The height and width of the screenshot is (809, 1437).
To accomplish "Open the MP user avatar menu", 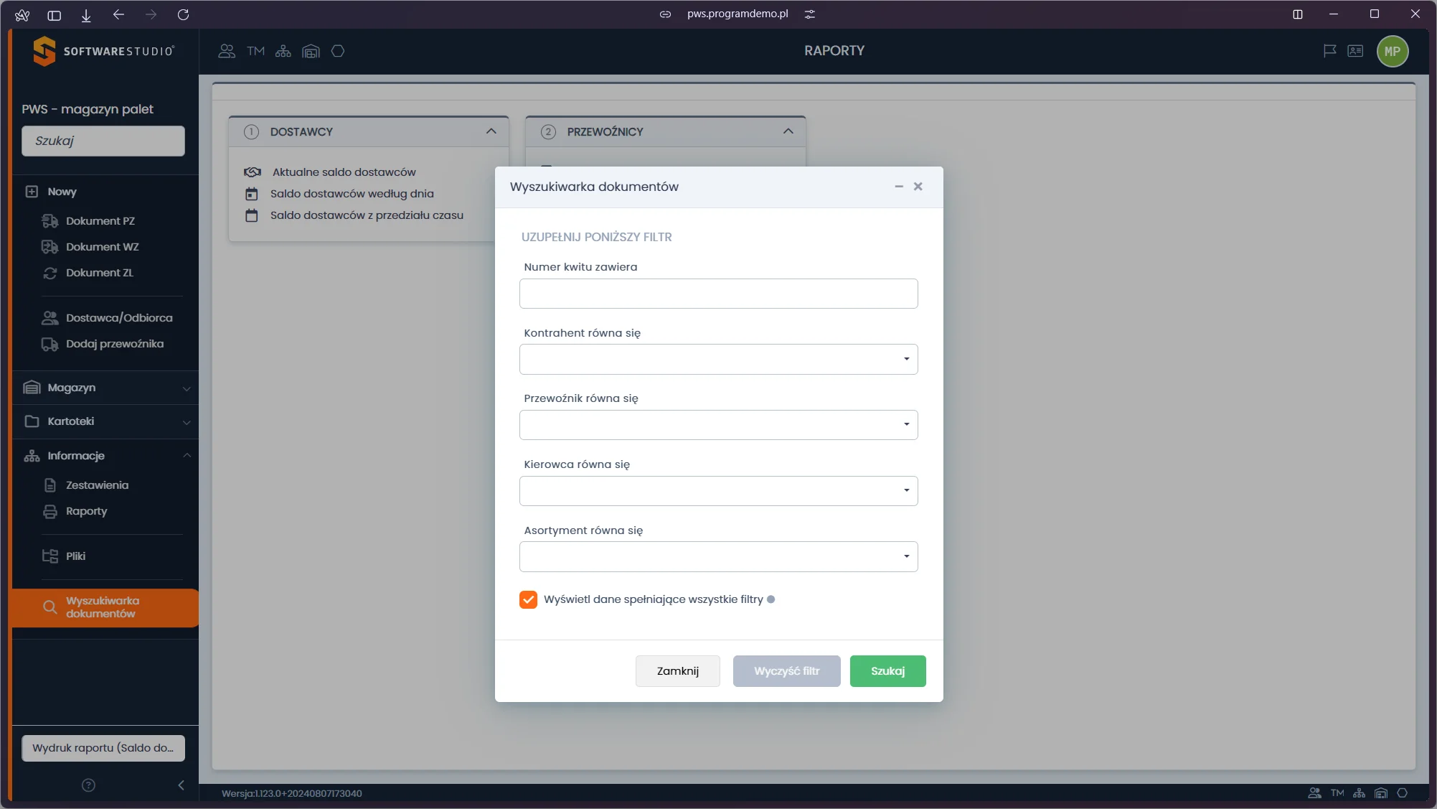I will point(1392,51).
